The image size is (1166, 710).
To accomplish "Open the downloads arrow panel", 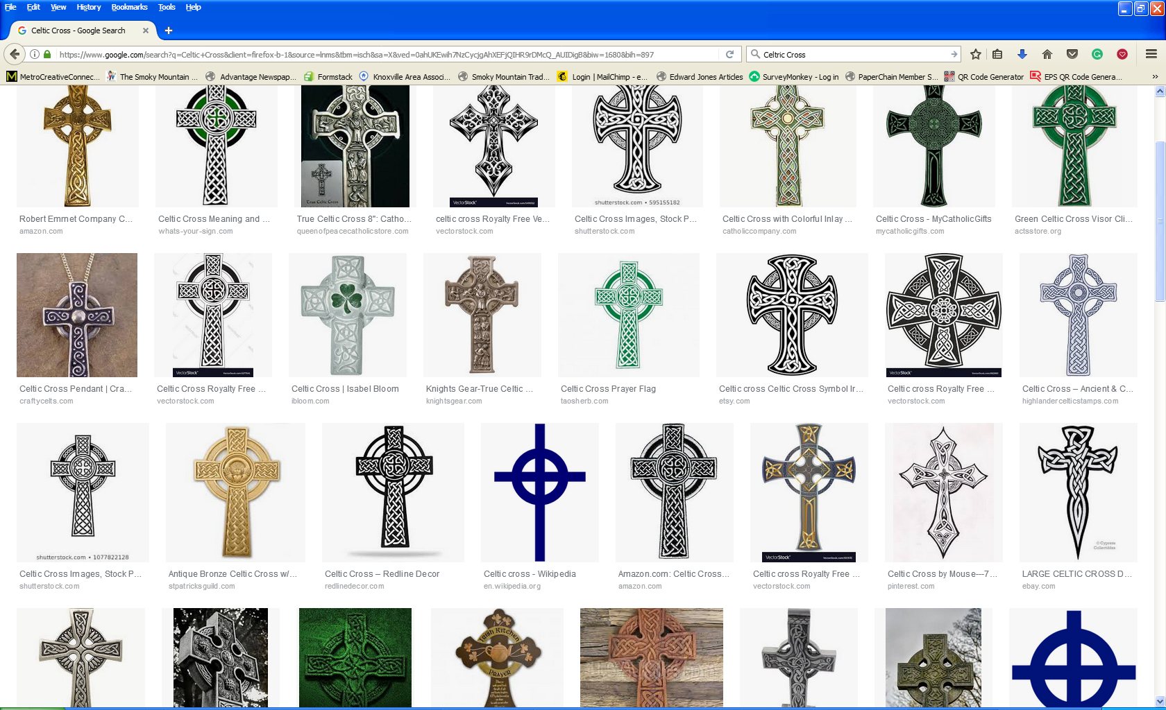I will pos(1022,54).
